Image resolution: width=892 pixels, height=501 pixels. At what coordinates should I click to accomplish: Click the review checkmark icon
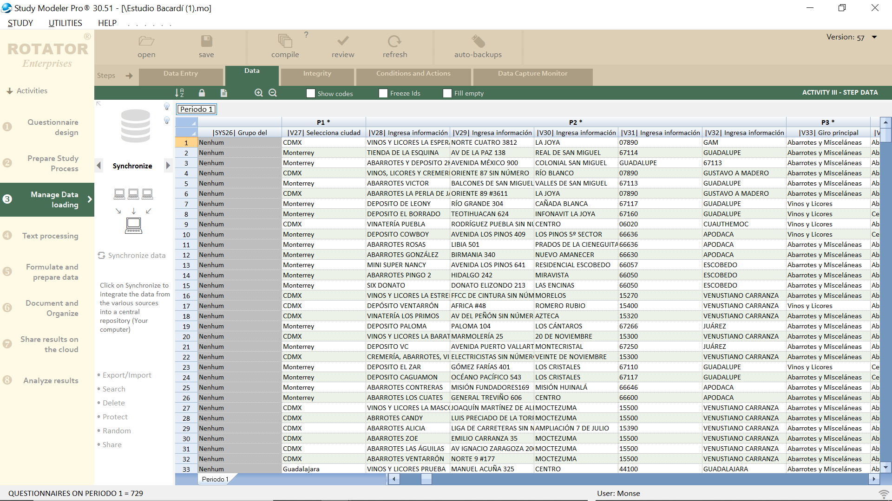pyautogui.click(x=343, y=41)
